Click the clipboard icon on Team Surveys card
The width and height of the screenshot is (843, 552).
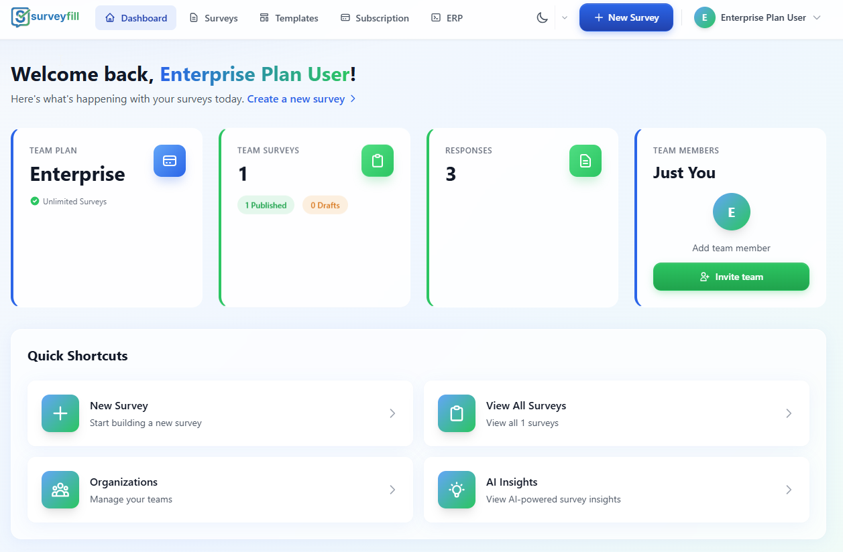tap(377, 161)
